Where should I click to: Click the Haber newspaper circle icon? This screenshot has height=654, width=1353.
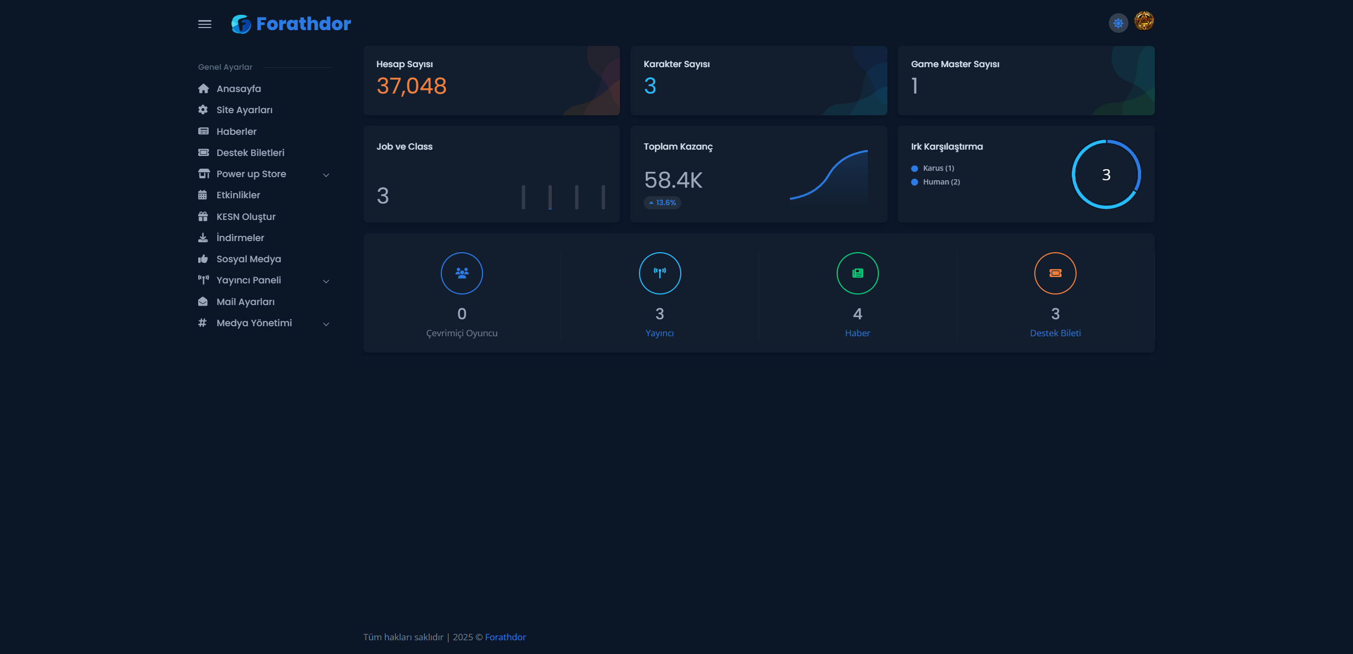pyautogui.click(x=857, y=273)
